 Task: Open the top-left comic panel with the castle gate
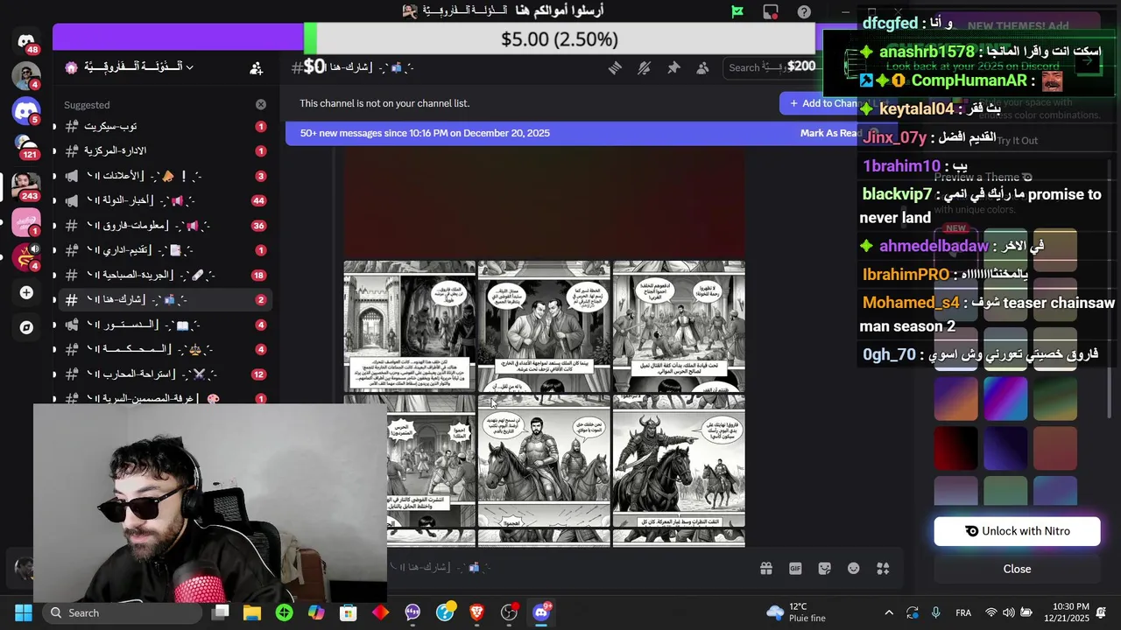pos(409,326)
